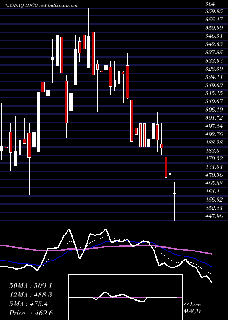Viewport: 228px width, 320px height.
Task: Select the 452.44 price axis label
Action: pyautogui.click(x=214, y=208)
